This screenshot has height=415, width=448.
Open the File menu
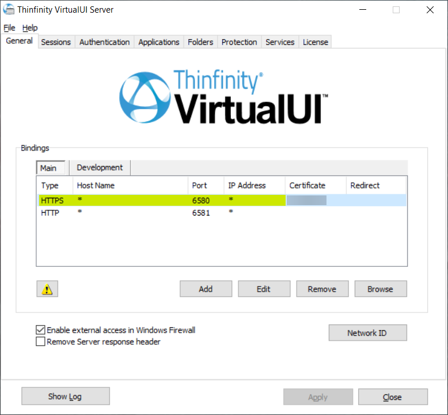tap(9, 28)
